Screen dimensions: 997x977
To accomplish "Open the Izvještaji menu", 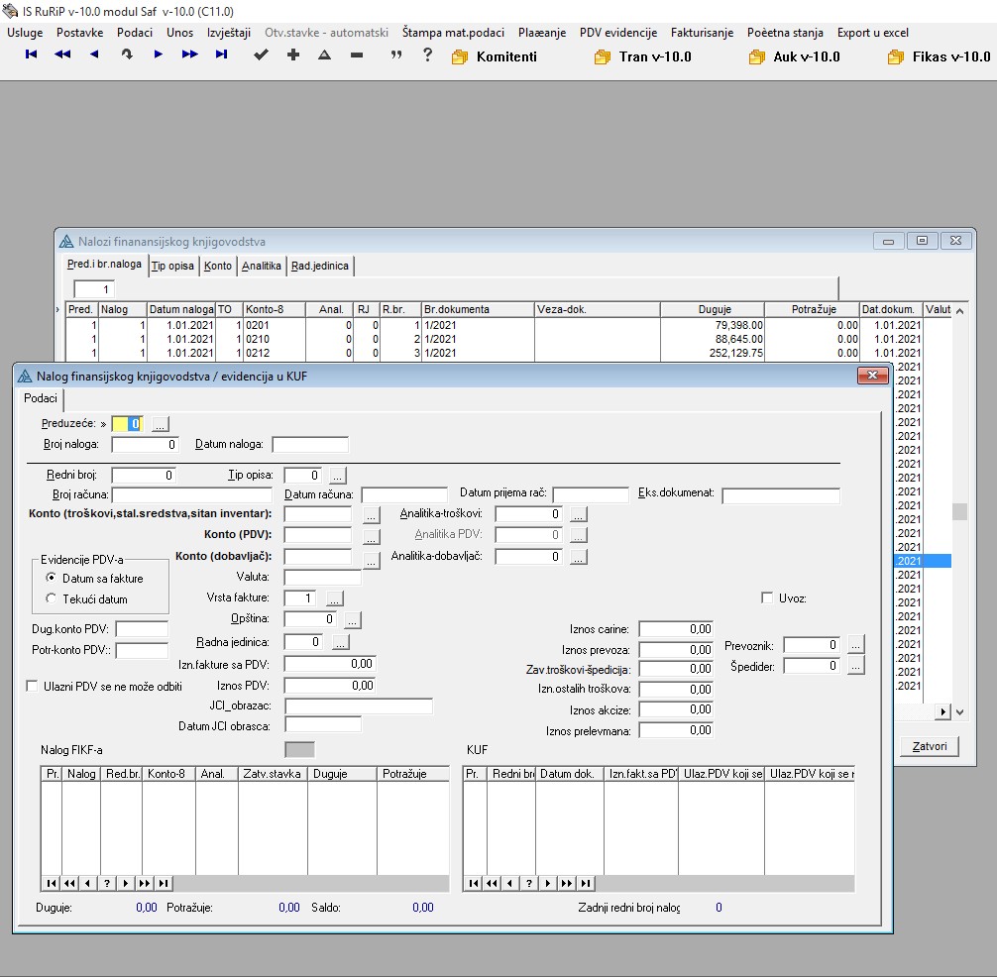I will tap(229, 33).
